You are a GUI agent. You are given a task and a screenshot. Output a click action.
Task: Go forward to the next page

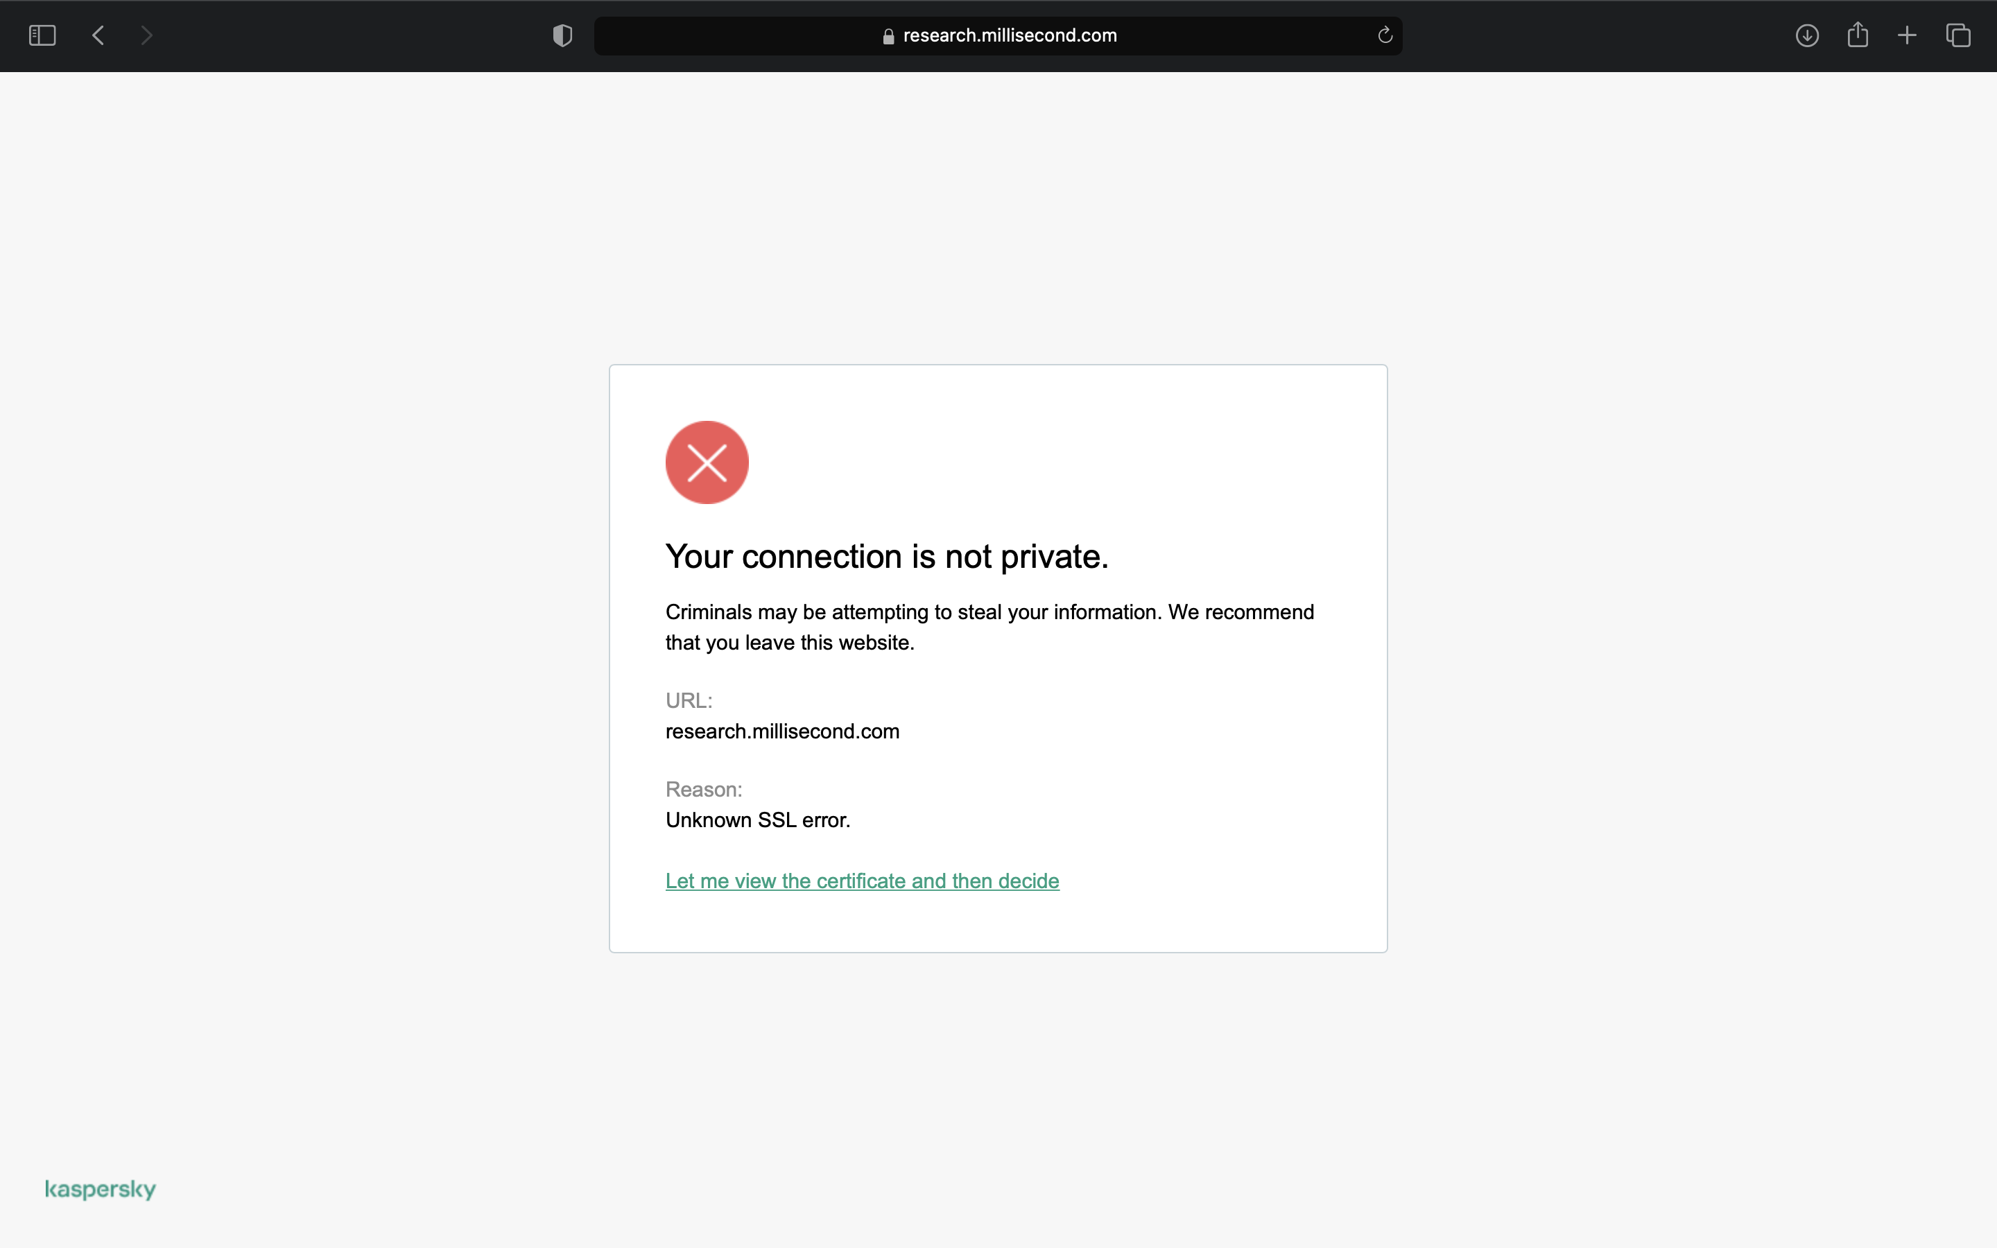click(146, 35)
